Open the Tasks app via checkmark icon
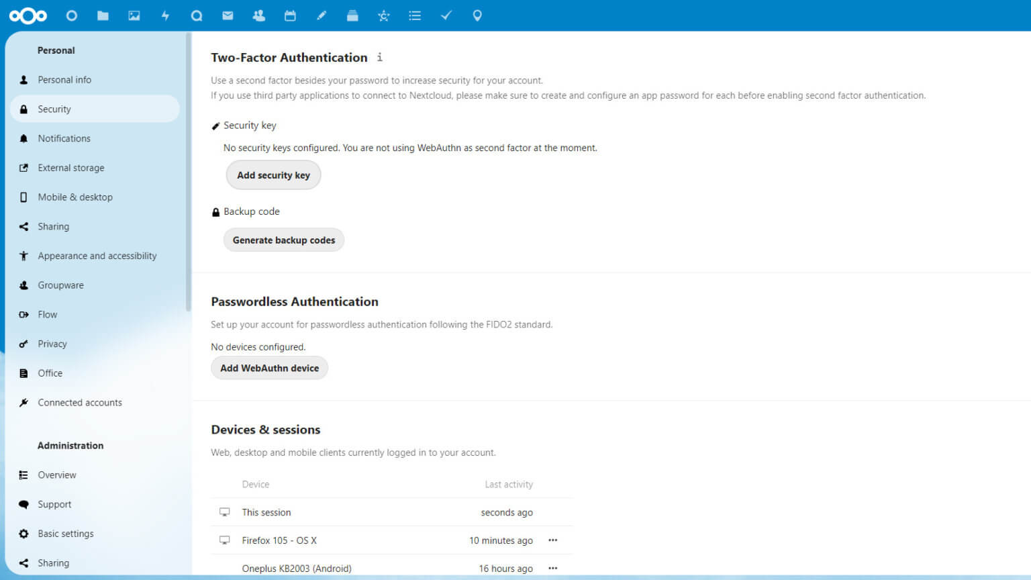The width and height of the screenshot is (1031, 580). (x=446, y=15)
